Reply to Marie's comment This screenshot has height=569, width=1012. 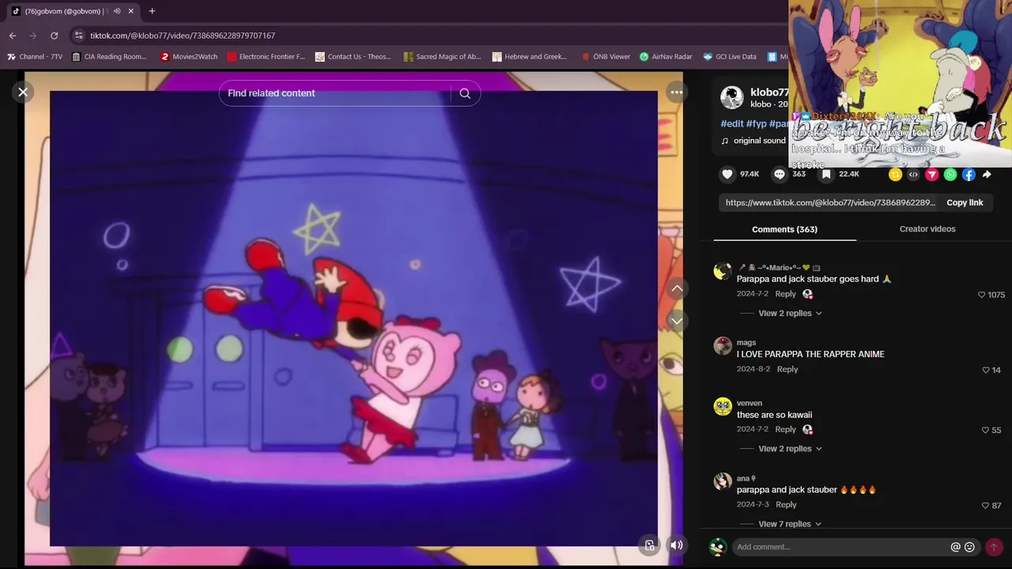pyautogui.click(x=785, y=294)
